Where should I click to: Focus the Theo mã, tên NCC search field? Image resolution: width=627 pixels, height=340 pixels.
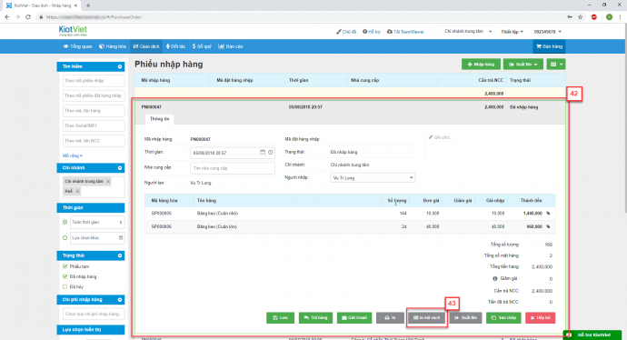(94, 141)
